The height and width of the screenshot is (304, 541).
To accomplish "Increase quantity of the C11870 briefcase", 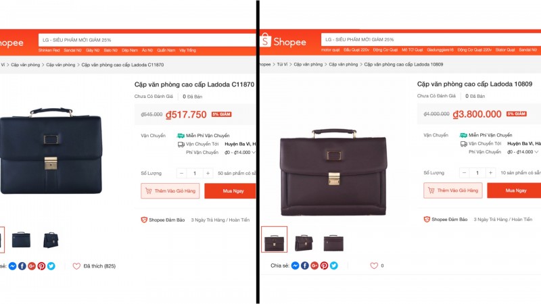I will click(207, 173).
